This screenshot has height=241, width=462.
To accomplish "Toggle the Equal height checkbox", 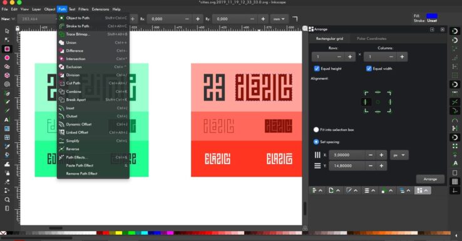I will (317, 69).
